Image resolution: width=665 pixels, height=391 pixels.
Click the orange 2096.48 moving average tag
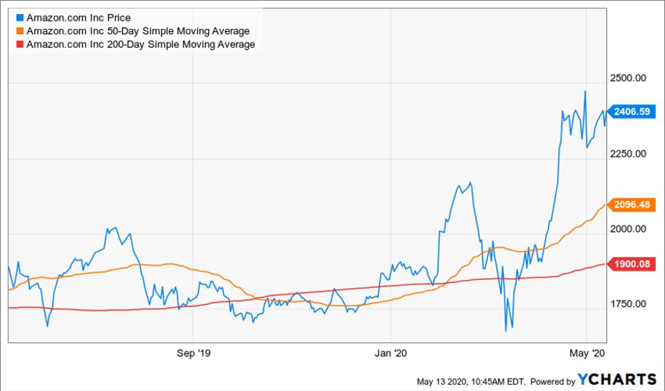point(632,205)
